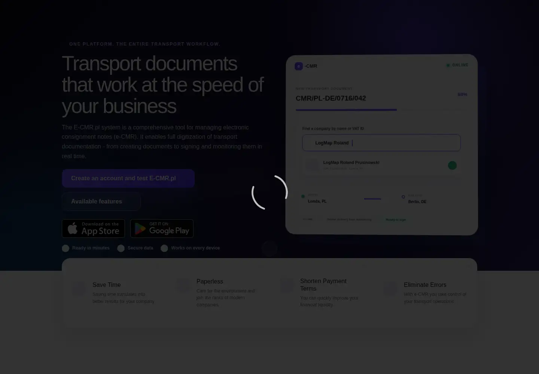Click the green check circle beside LogMap Roland Prusinowski

pos(452,165)
